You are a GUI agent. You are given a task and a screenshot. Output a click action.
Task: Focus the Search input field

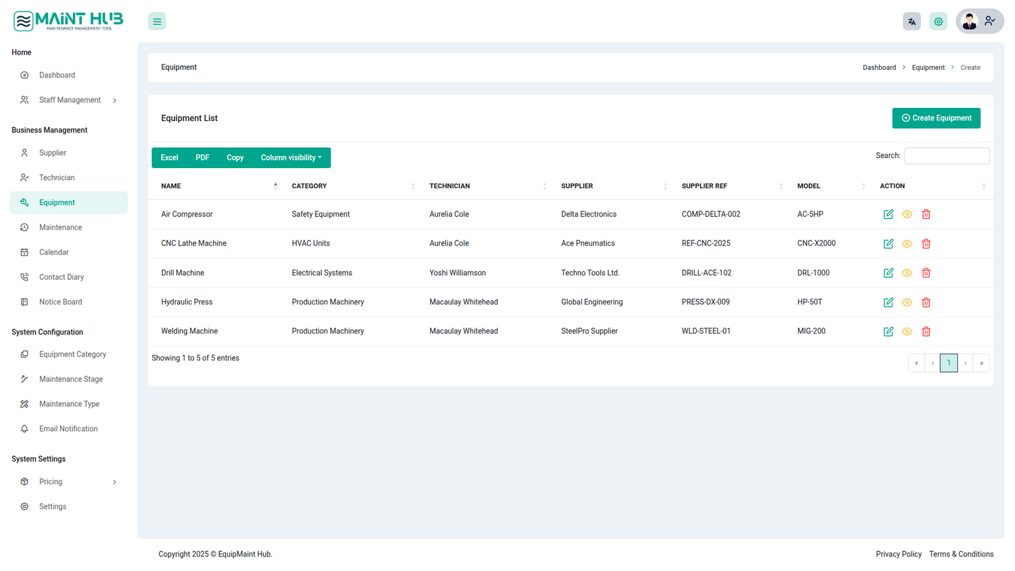tap(946, 156)
